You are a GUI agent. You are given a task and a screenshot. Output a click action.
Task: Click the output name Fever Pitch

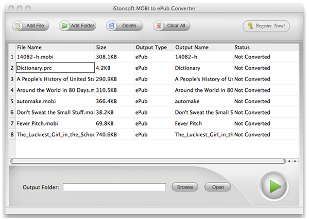(203, 123)
